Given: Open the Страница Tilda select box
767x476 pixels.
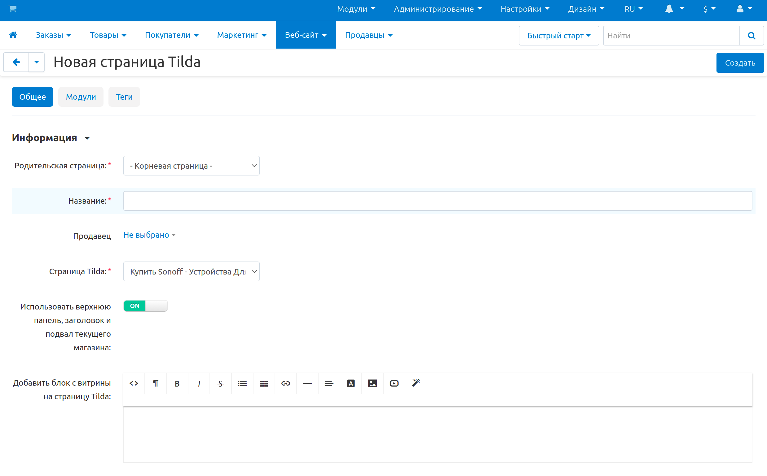Looking at the screenshot, I should 191,271.
